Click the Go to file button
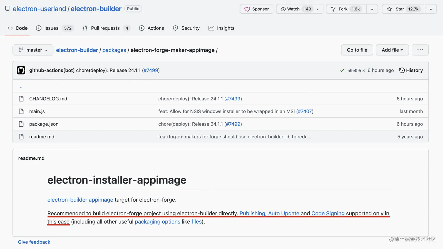 pos(357,50)
